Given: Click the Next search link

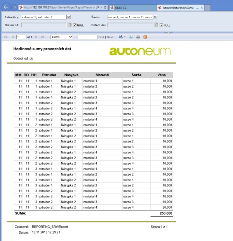Looking at the screenshot, I should 110,37.
